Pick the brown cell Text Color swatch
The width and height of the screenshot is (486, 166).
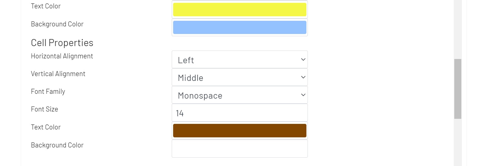240,130
